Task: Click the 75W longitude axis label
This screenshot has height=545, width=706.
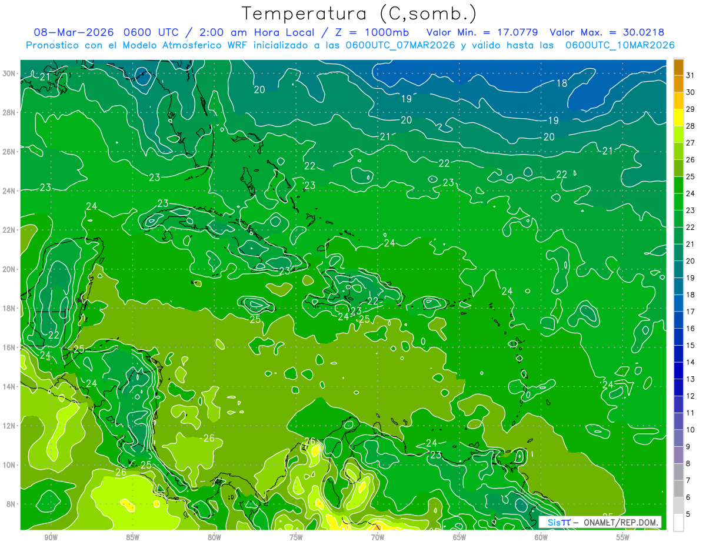Action: coord(296,537)
